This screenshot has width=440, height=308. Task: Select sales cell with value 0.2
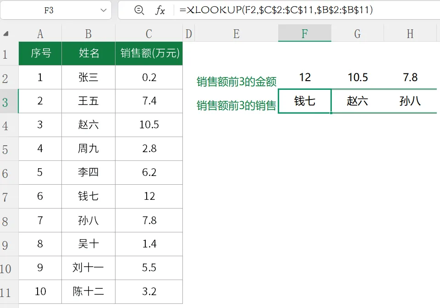pyautogui.click(x=149, y=77)
